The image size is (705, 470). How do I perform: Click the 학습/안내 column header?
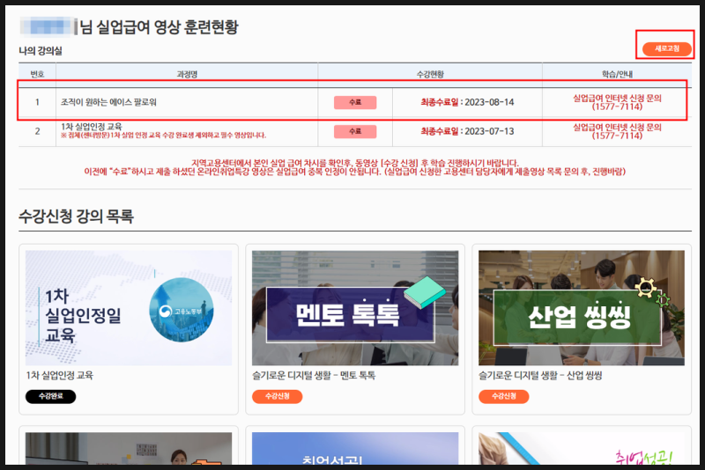[x=617, y=74]
